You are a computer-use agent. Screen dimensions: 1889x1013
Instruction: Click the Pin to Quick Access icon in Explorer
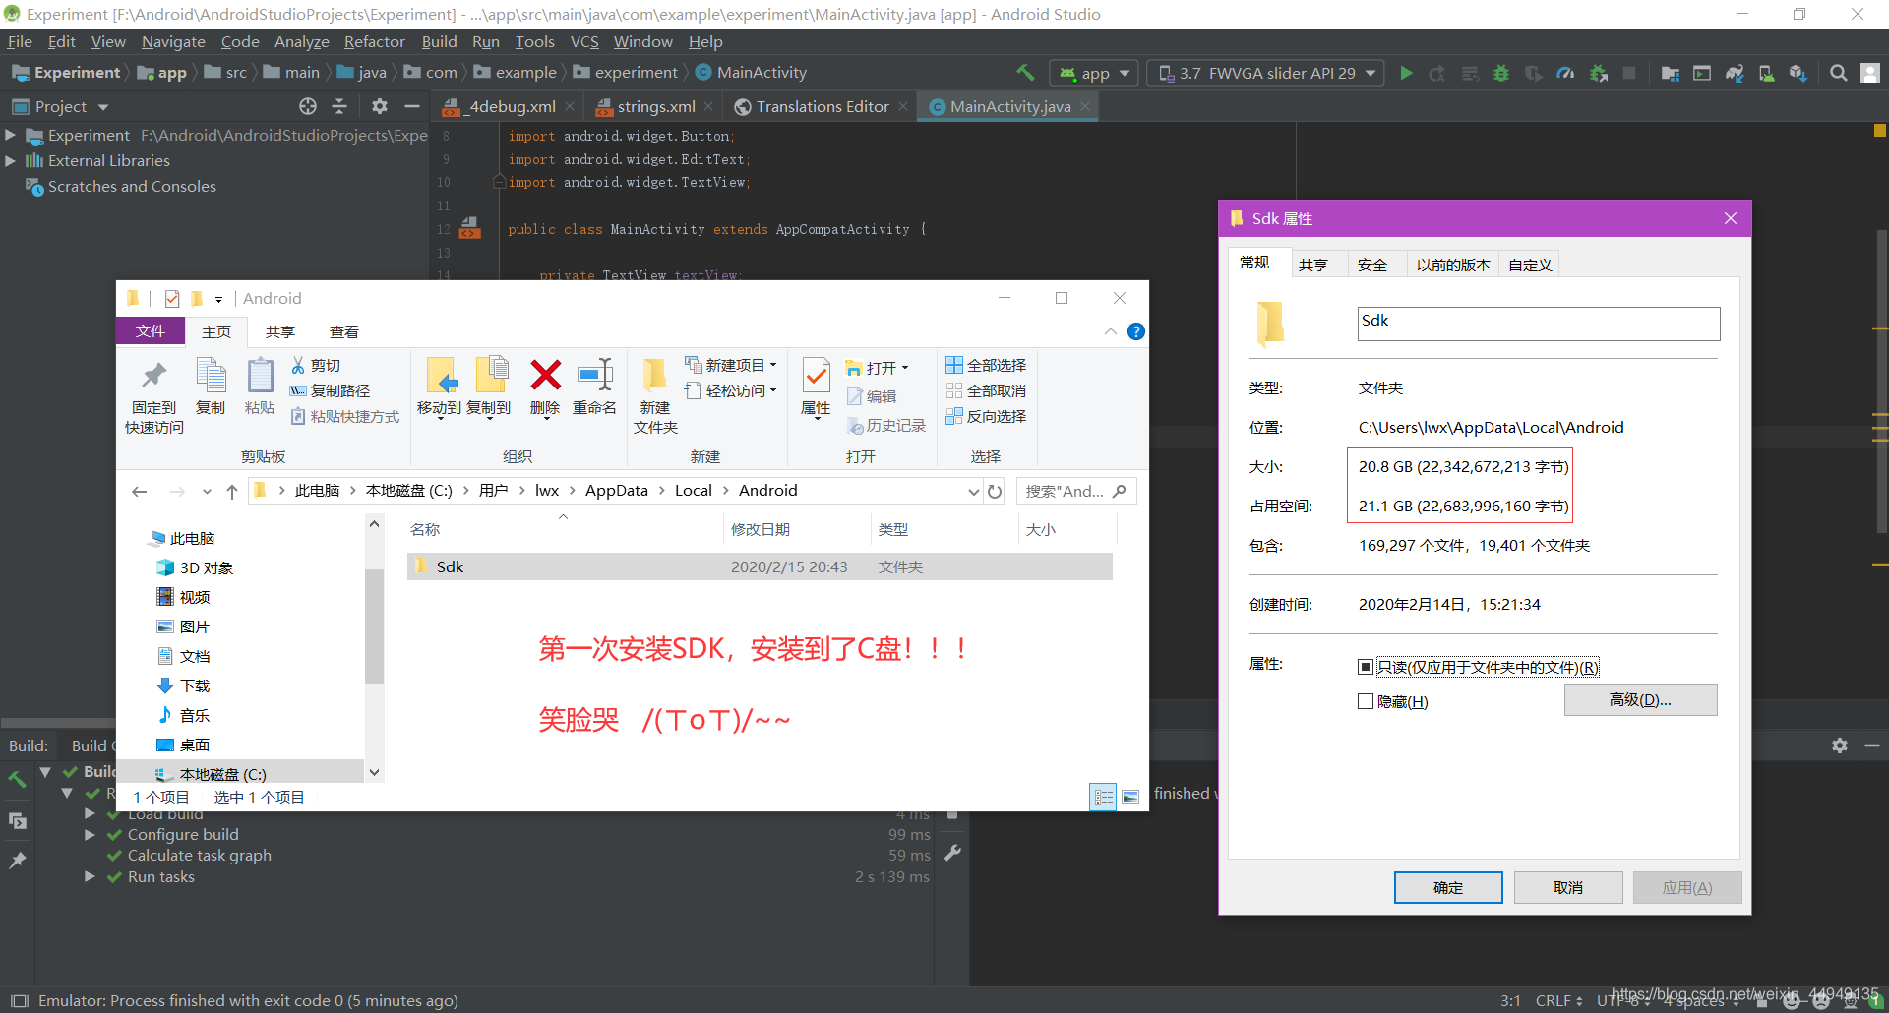pyautogui.click(x=154, y=377)
